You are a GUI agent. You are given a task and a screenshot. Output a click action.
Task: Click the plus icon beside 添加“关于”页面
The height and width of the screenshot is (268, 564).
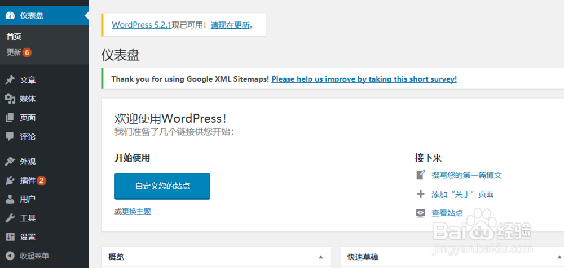pyautogui.click(x=421, y=194)
